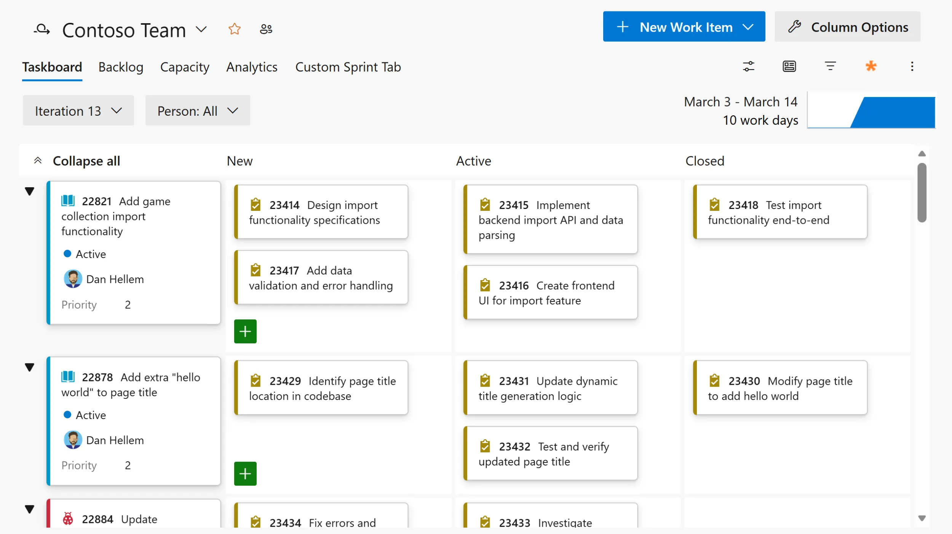
Task: Open the Iteration 13 dropdown
Action: [x=78, y=111]
